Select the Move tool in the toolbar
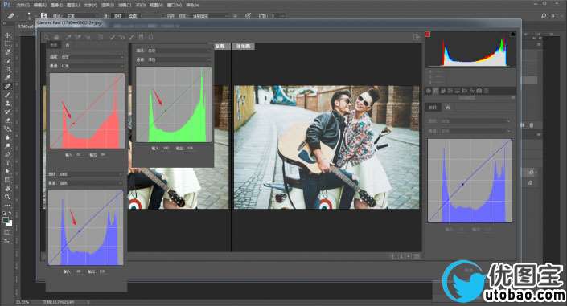Screen dimensions: 567x306 (x=7, y=35)
